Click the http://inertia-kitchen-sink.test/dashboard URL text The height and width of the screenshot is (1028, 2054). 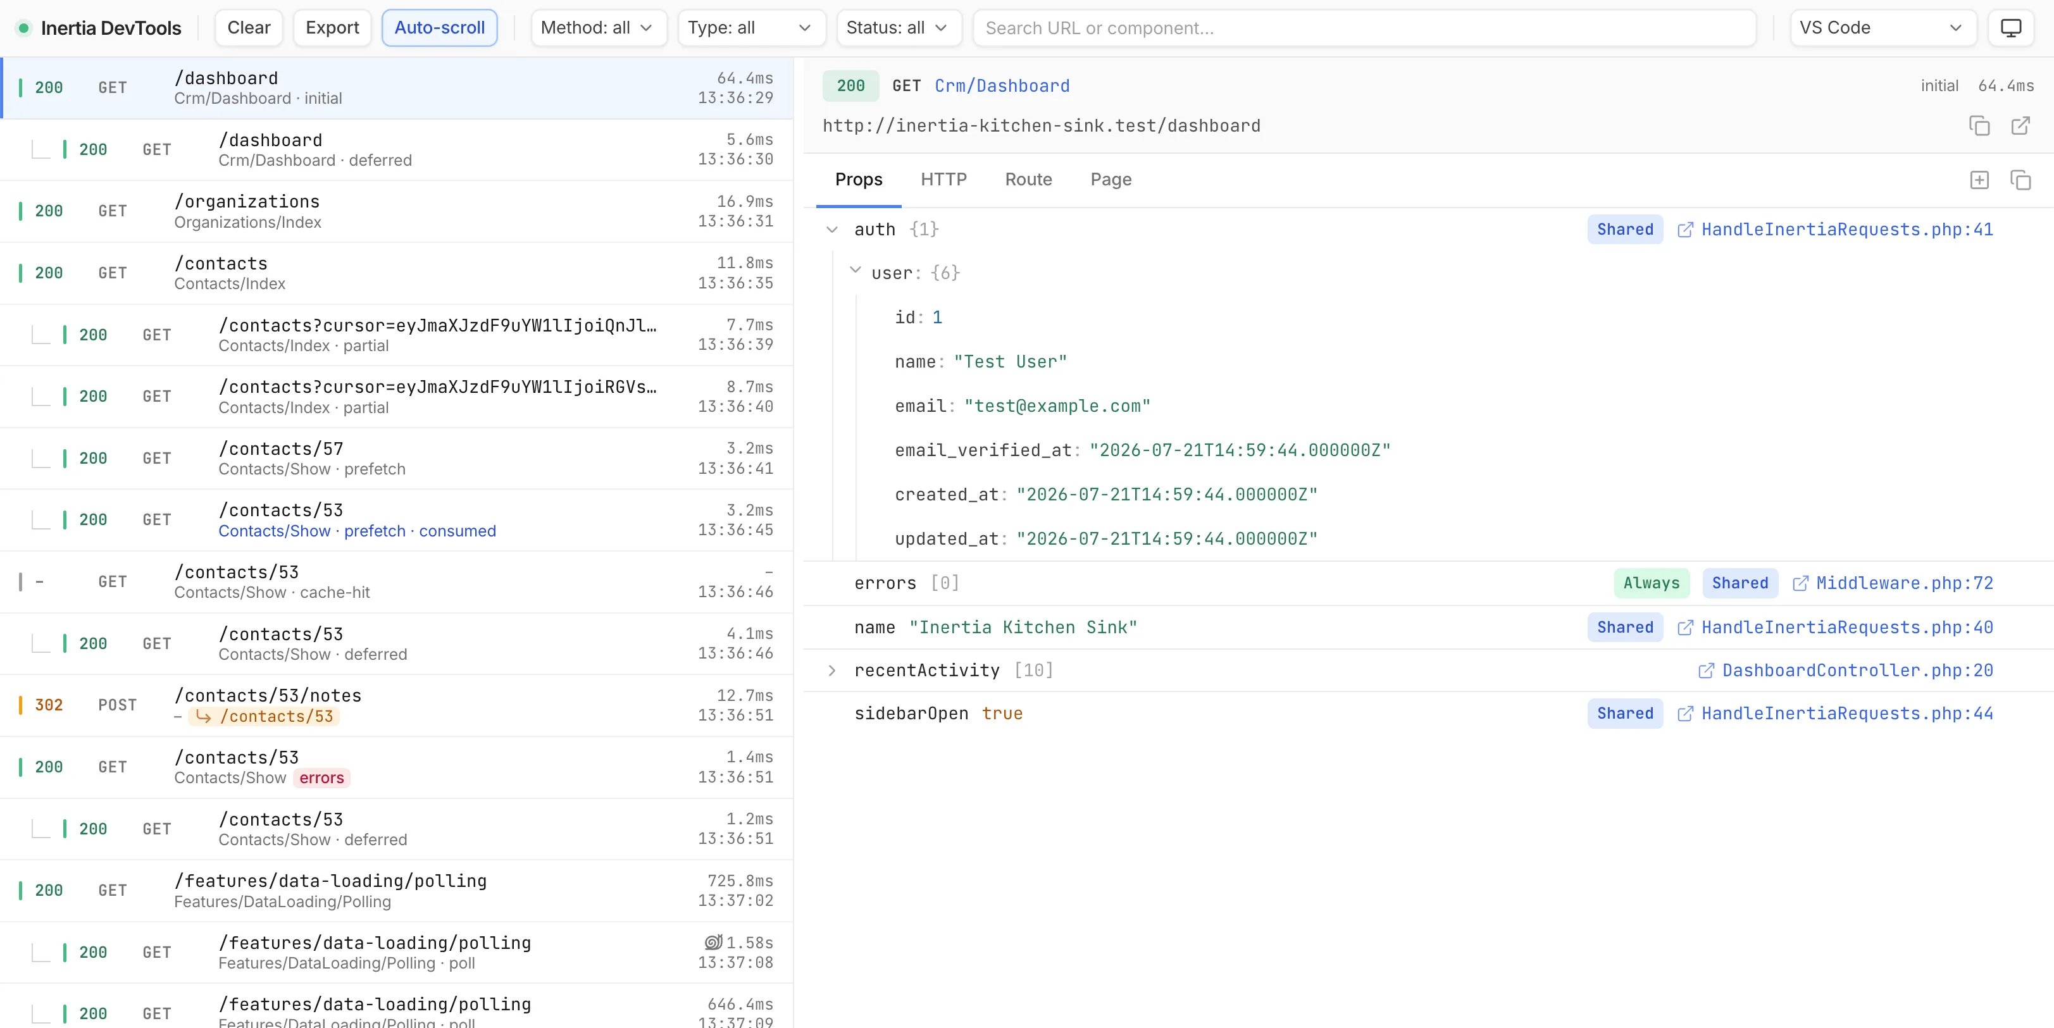pos(1042,126)
